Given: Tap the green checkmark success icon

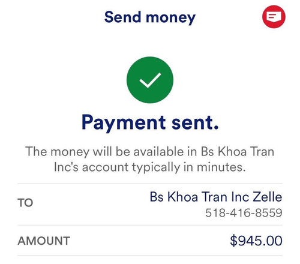Looking at the screenshot, I should point(150,80).
